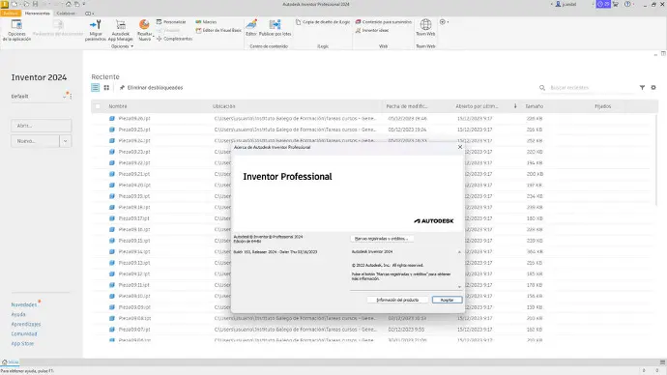Open Opciones de la aplicación
667x375 pixels.
(16, 30)
